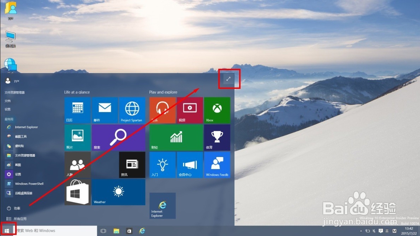Open the Store shopping bag tile
Screen dimensions: 420x236
click(x=77, y=192)
